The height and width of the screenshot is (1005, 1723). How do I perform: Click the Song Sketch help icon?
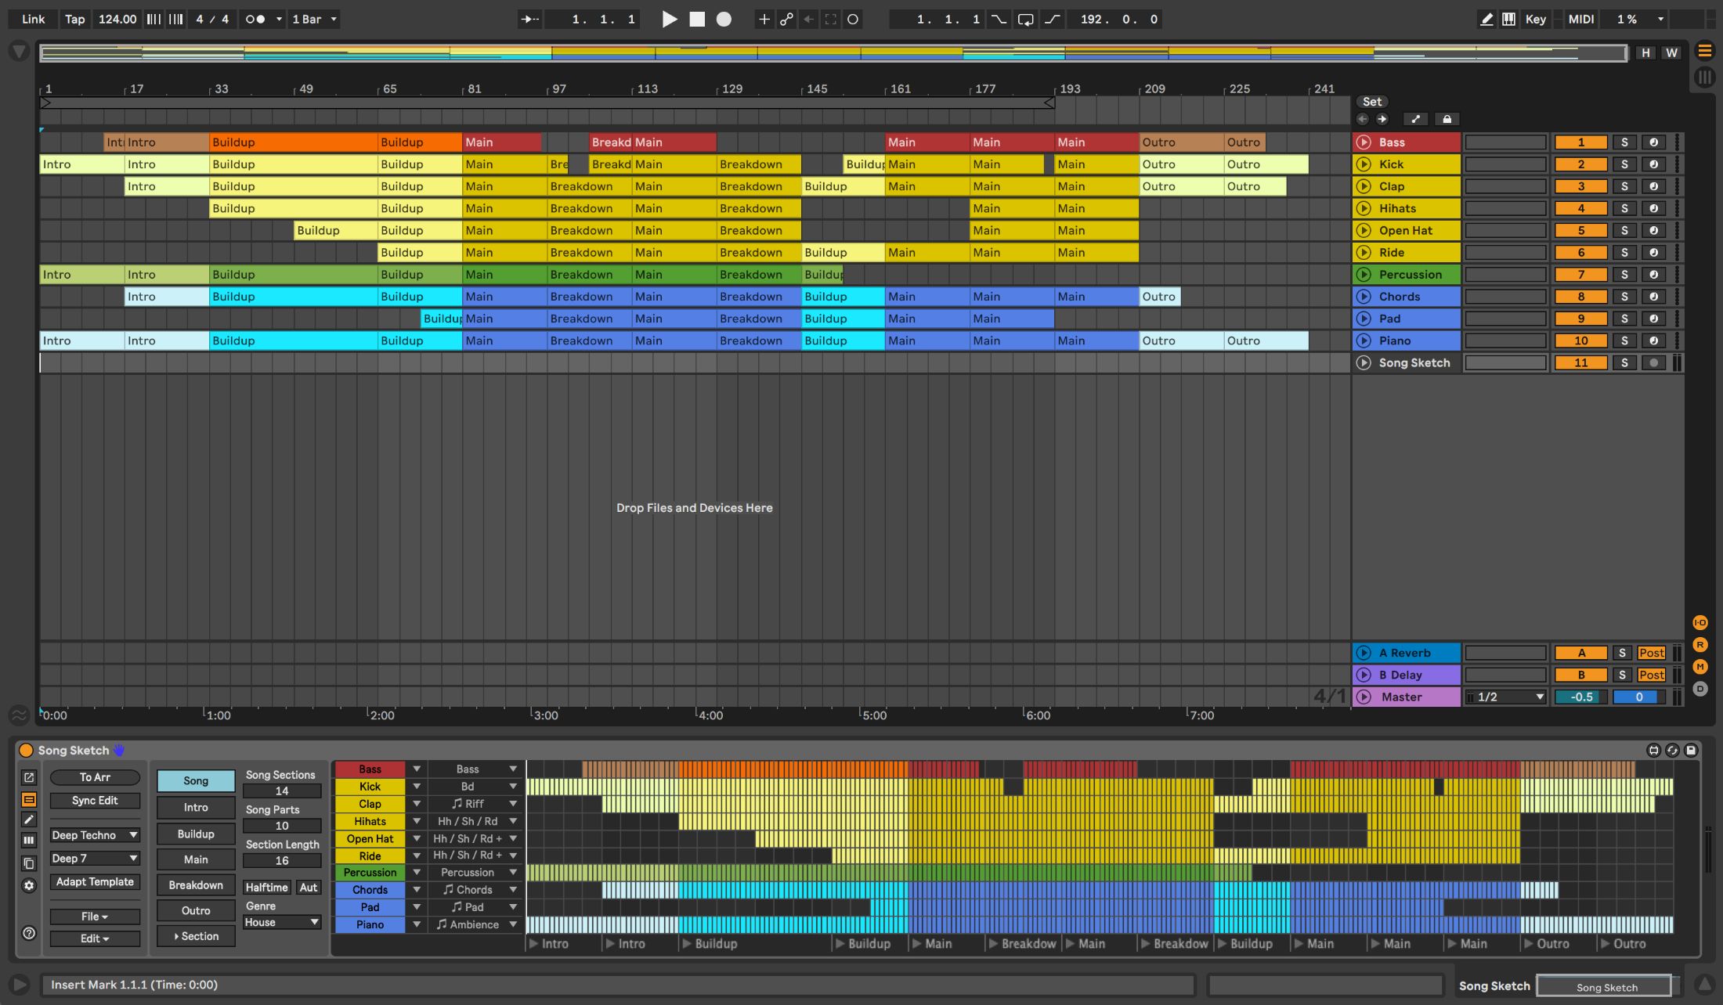[x=29, y=933]
